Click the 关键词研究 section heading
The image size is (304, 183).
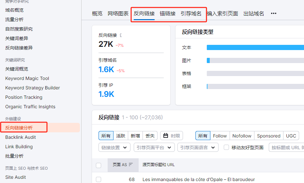tap(15, 60)
